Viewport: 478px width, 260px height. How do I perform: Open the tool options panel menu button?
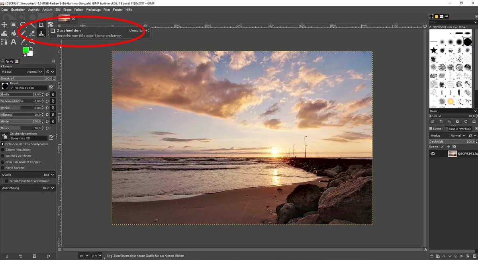(53, 61)
